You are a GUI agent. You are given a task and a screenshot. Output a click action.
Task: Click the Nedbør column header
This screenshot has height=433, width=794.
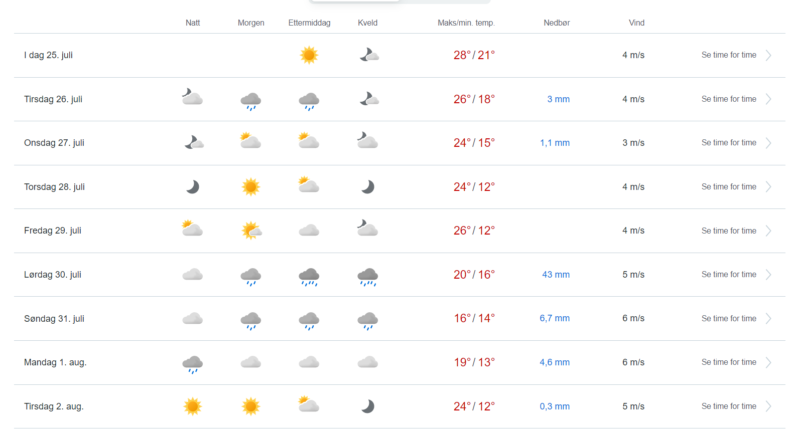557,23
